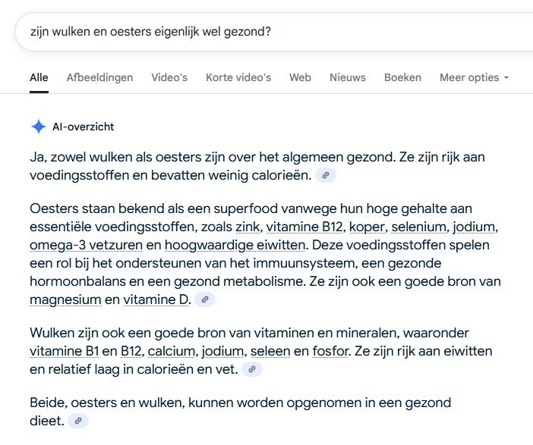Click the AI-overzicht sparkle icon
533x445 pixels.
coord(38,127)
